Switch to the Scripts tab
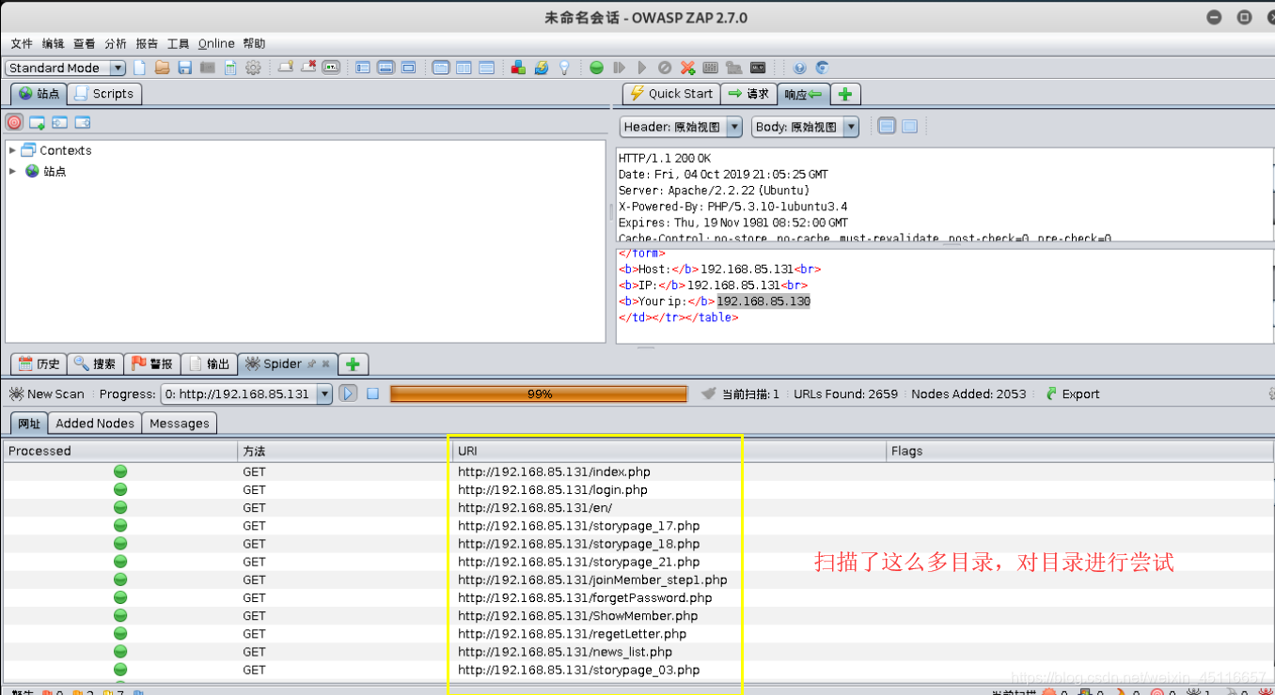This screenshot has width=1275, height=695. coord(104,93)
